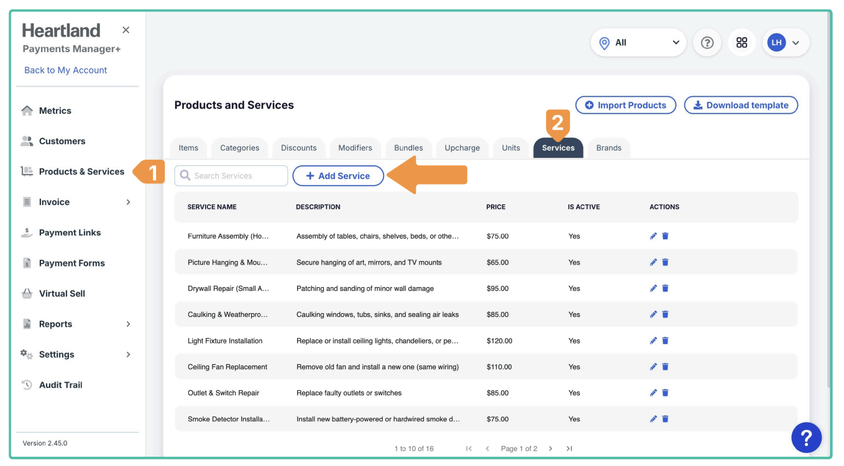The image size is (844, 466).
Task: Click edit pencil for Ceiling Fan Replacement
Action: click(x=653, y=367)
